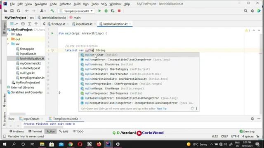Select tempExpression.kt in project tree
This screenshot has height=148, width=264.
[32, 78]
